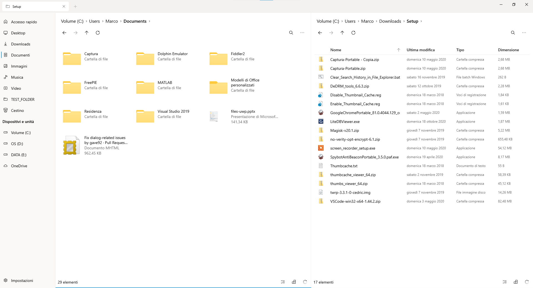Image resolution: width=533 pixels, height=288 pixels.
Task: Go back in the Documents pane
Action: tap(64, 33)
